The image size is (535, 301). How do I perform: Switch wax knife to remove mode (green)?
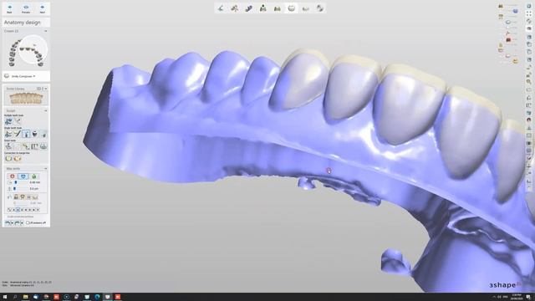(x=33, y=176)
